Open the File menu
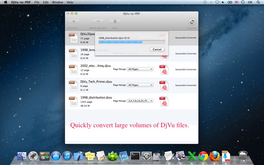The image size is (264, 165). [x=37, y=2]
